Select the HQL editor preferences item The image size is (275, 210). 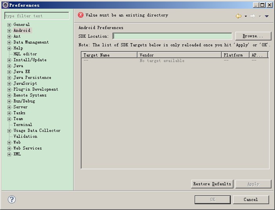point(25,54)
